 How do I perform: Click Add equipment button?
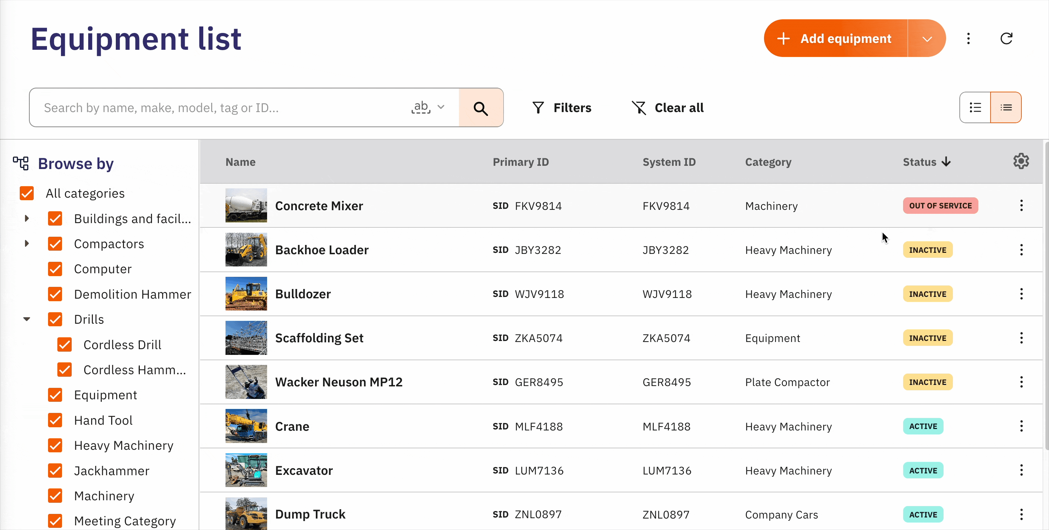click(836, 39)
